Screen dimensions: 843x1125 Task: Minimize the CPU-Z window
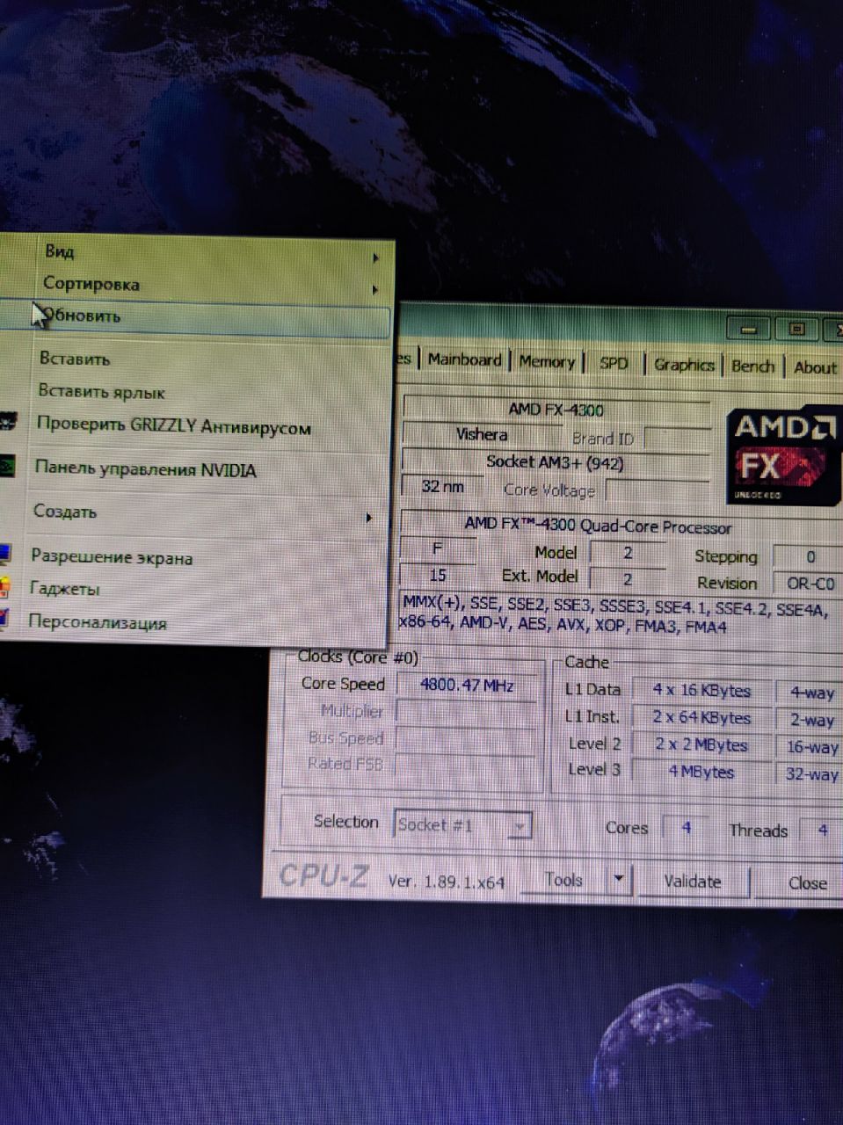(x=749, y=330)
